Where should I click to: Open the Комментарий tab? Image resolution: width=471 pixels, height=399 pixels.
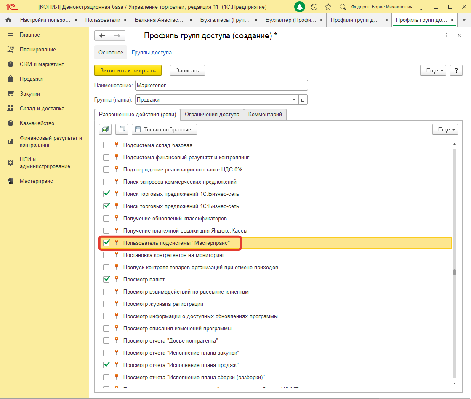point(265,115)
